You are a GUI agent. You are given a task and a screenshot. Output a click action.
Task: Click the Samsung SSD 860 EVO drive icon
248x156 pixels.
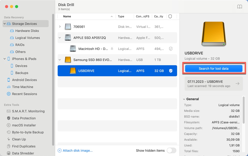(68, 60)
